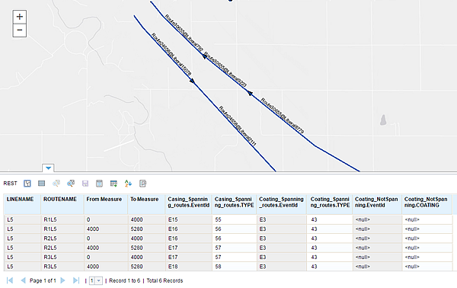Go to the first page of records

coord(10,280)
